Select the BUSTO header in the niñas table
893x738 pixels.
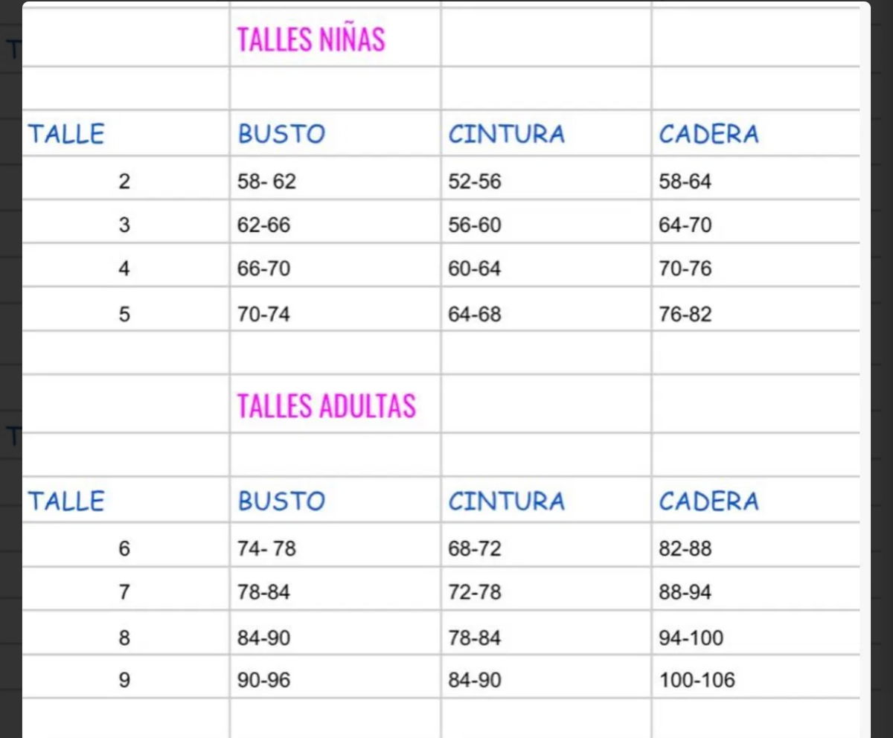point(281,134)
